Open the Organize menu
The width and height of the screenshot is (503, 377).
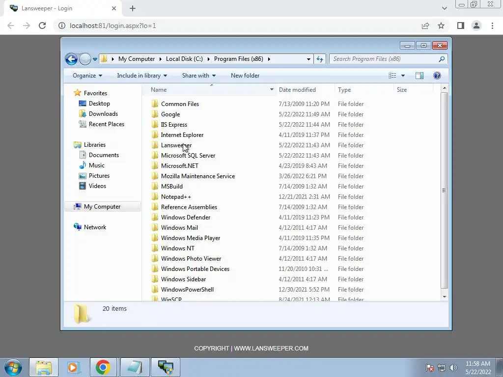click(x=87, y=76)
